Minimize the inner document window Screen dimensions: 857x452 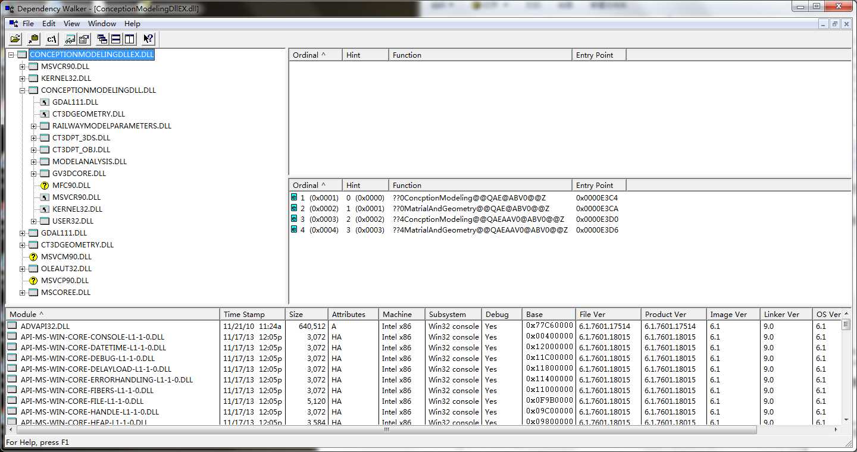point(824,24)
